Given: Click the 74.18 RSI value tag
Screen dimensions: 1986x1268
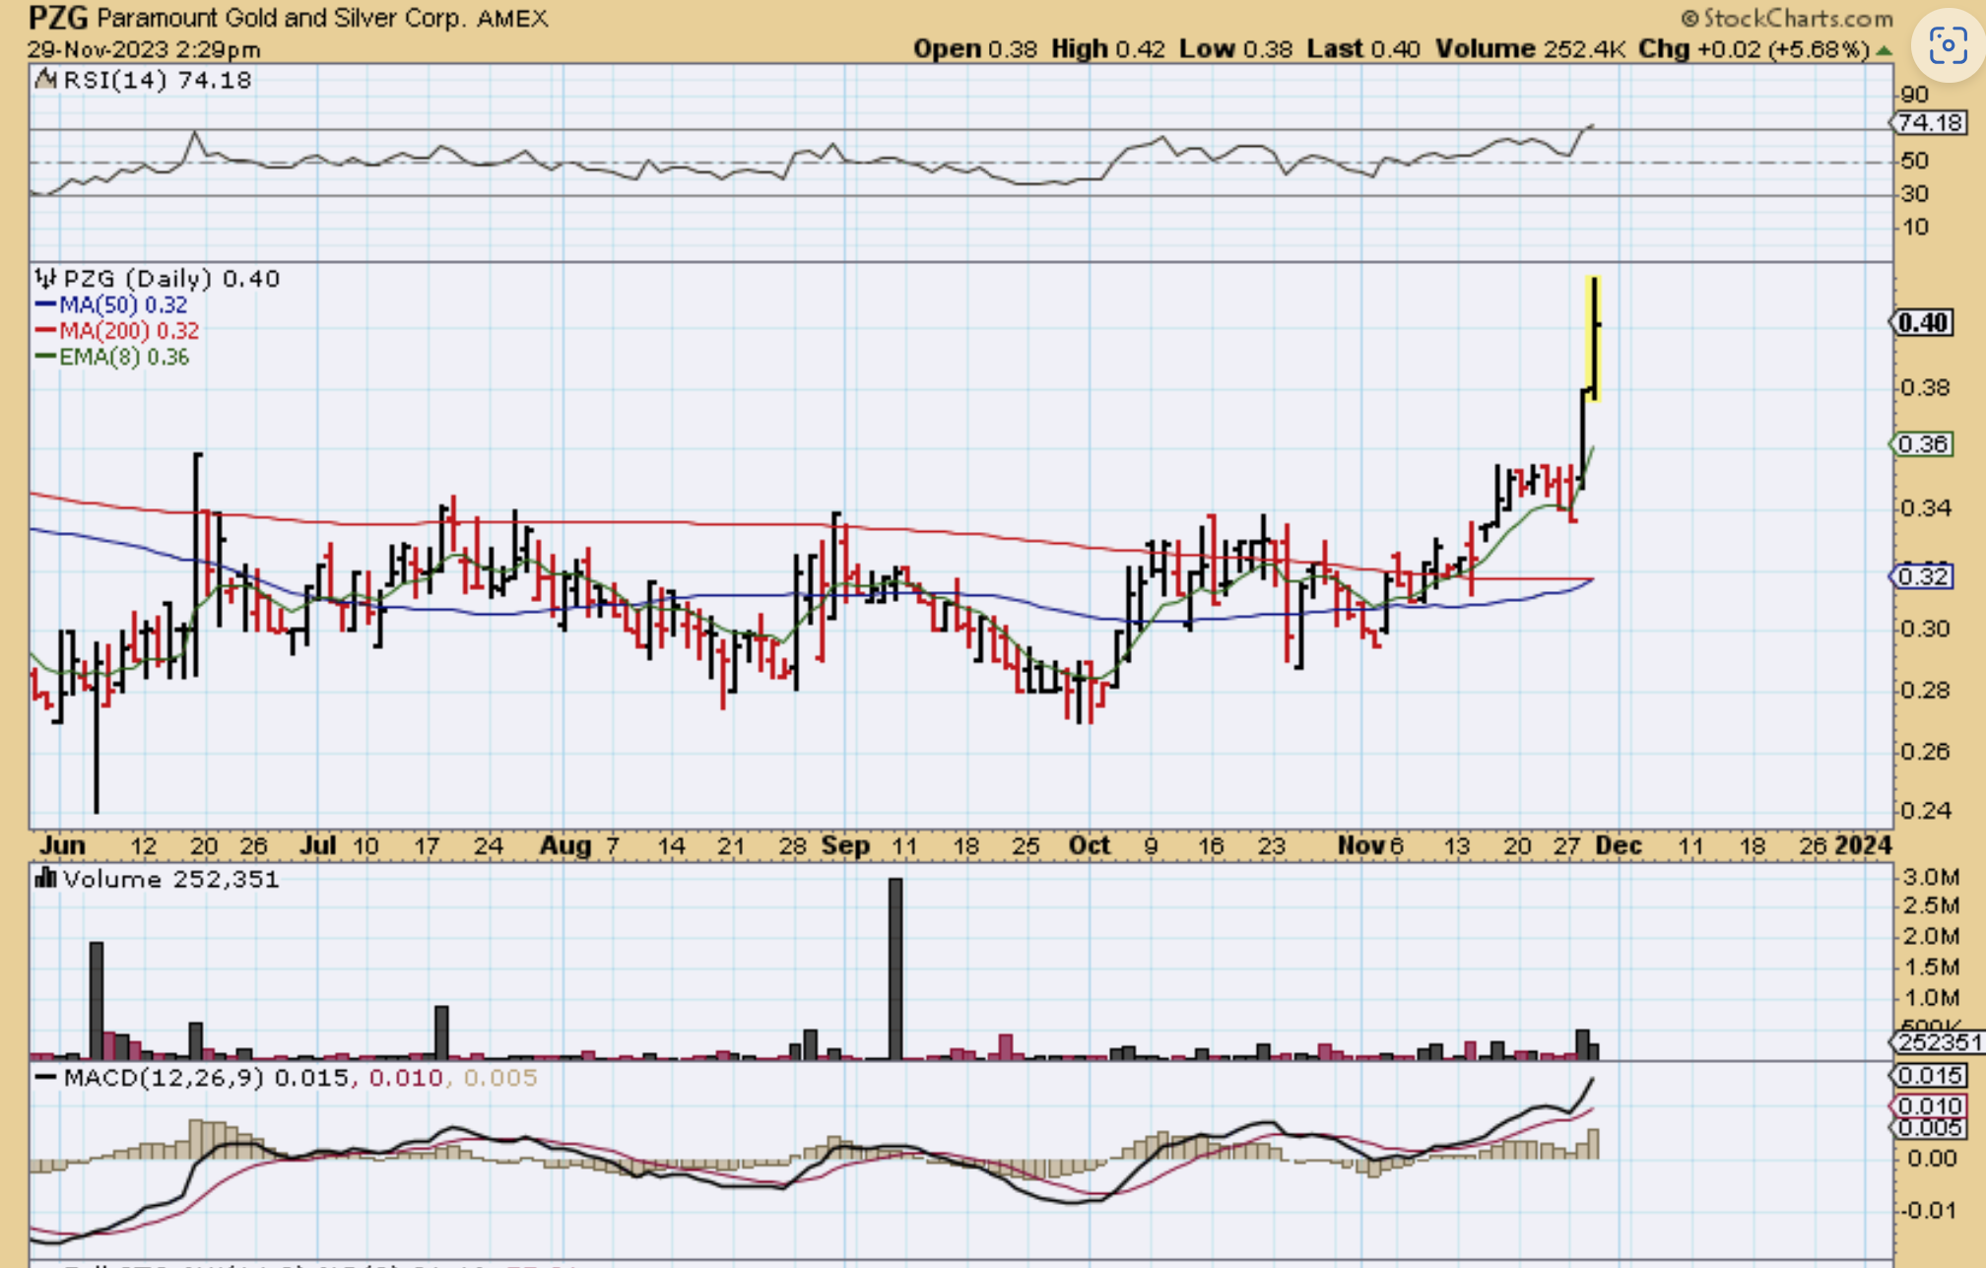Looking at the screenshot, I should pos(1929,122).
